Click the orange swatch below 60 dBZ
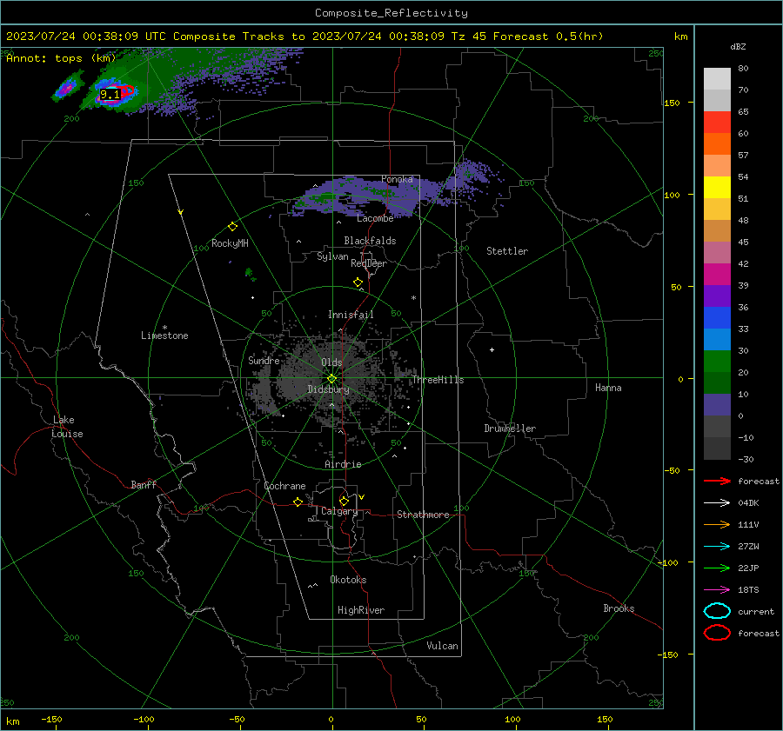The image size is (783, 731). [717, 143]
